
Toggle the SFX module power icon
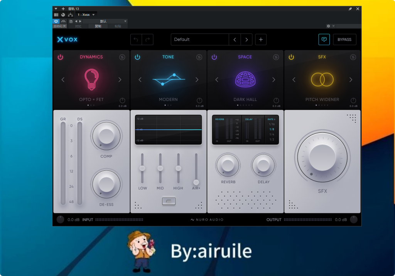291,57
